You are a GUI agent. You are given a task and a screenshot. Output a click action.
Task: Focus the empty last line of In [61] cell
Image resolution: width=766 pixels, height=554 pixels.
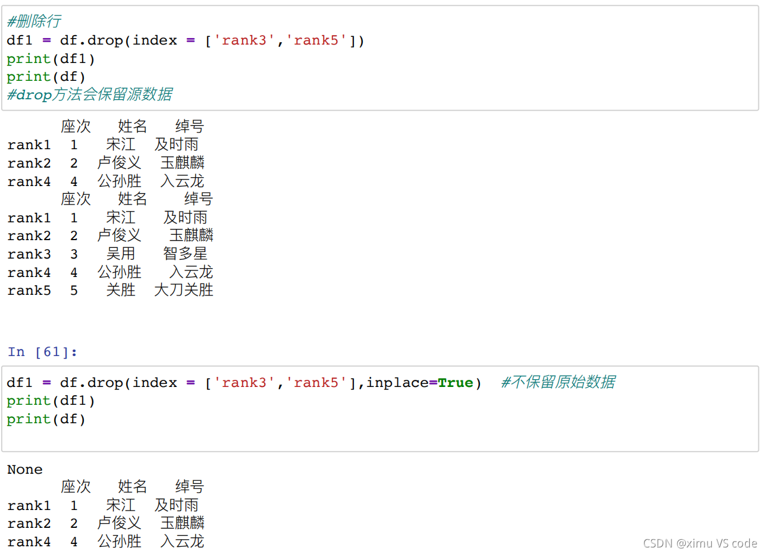[380, 437]
